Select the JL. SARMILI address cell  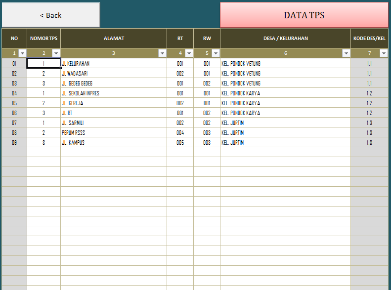point(114,123)
